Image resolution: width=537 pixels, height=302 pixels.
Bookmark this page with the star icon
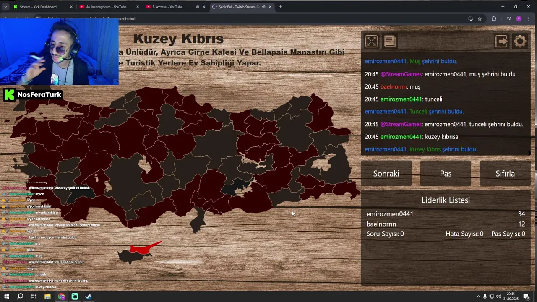tap(480, 18)
